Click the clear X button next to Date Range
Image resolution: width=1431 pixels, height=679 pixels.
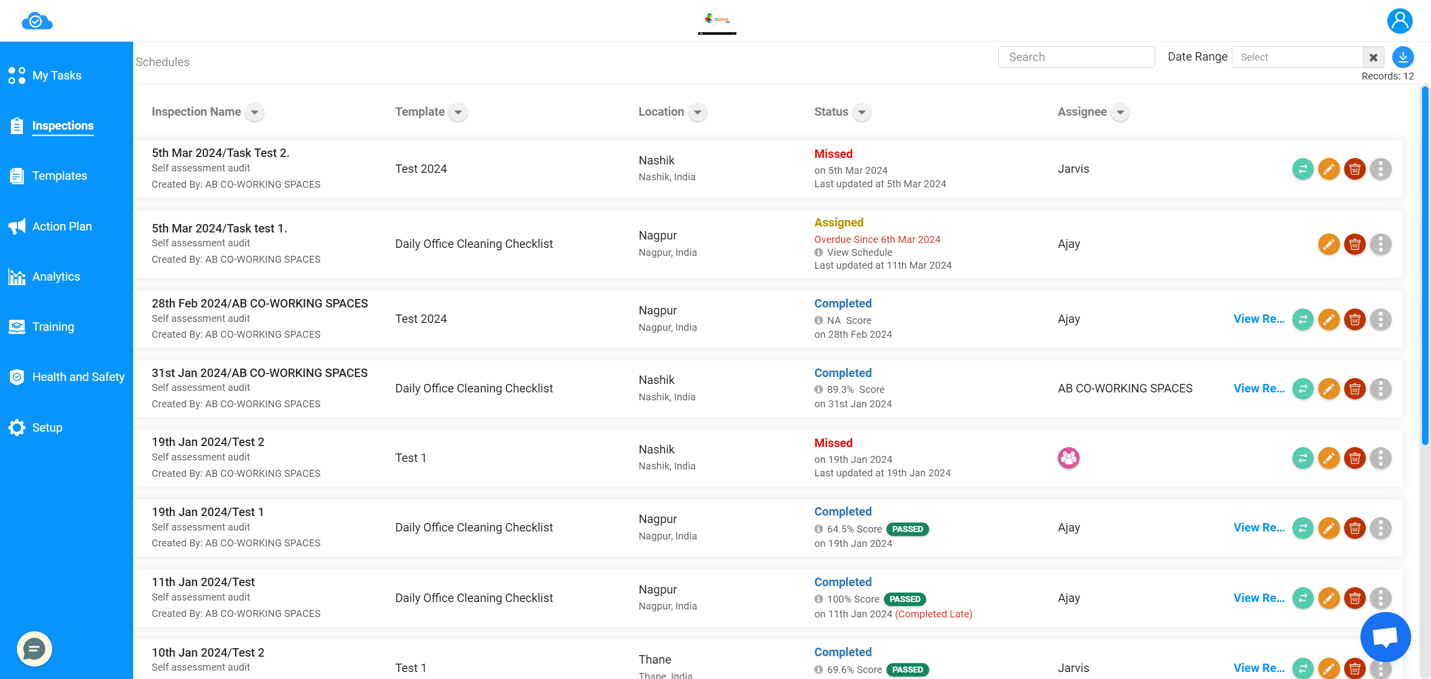point(1372,57)
